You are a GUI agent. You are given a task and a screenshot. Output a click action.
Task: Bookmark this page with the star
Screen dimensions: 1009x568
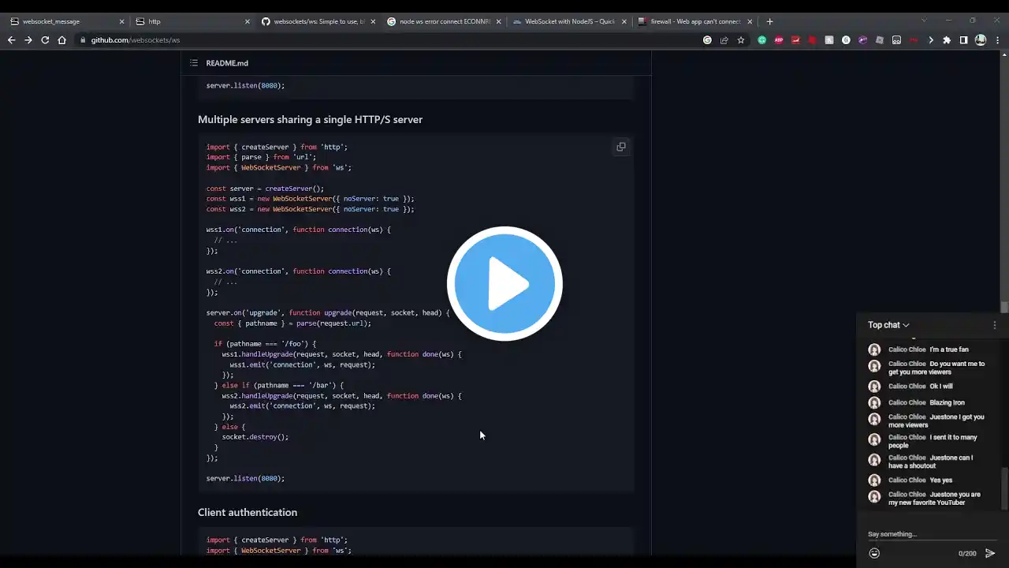pyautogui.click(x=741, y=40)
